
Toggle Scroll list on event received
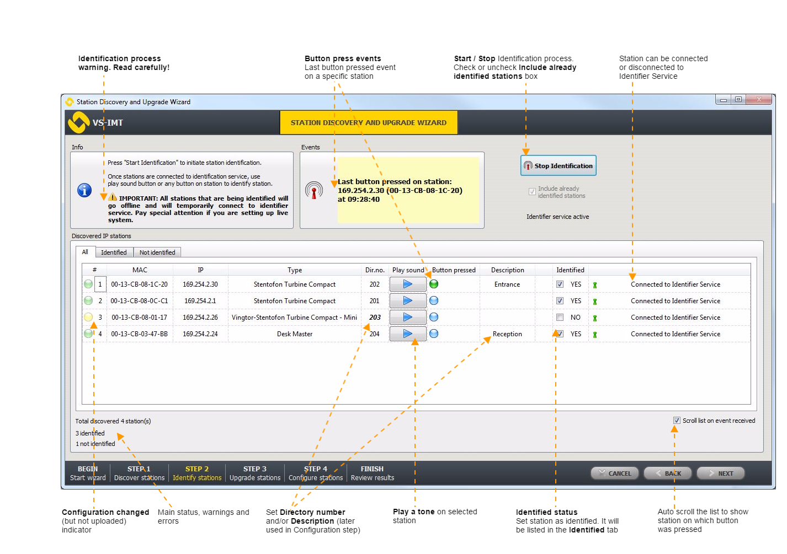tap(677, 421)
